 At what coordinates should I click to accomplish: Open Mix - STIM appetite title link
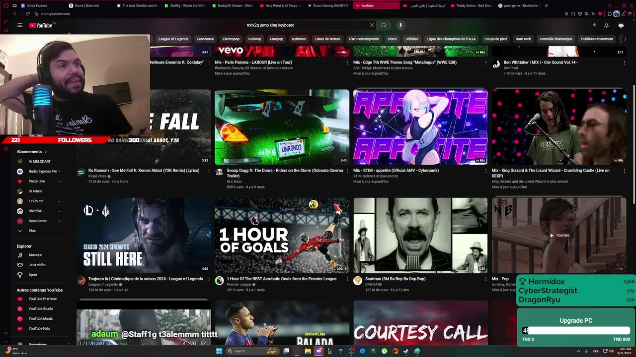pyautogui.click(x=396, y=171)
